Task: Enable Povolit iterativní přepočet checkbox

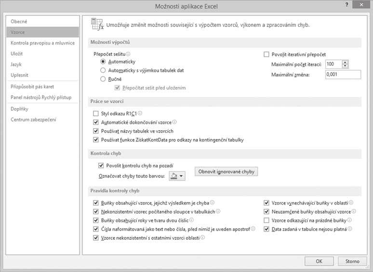Action: pyautogui.click(x=266, y=54)
